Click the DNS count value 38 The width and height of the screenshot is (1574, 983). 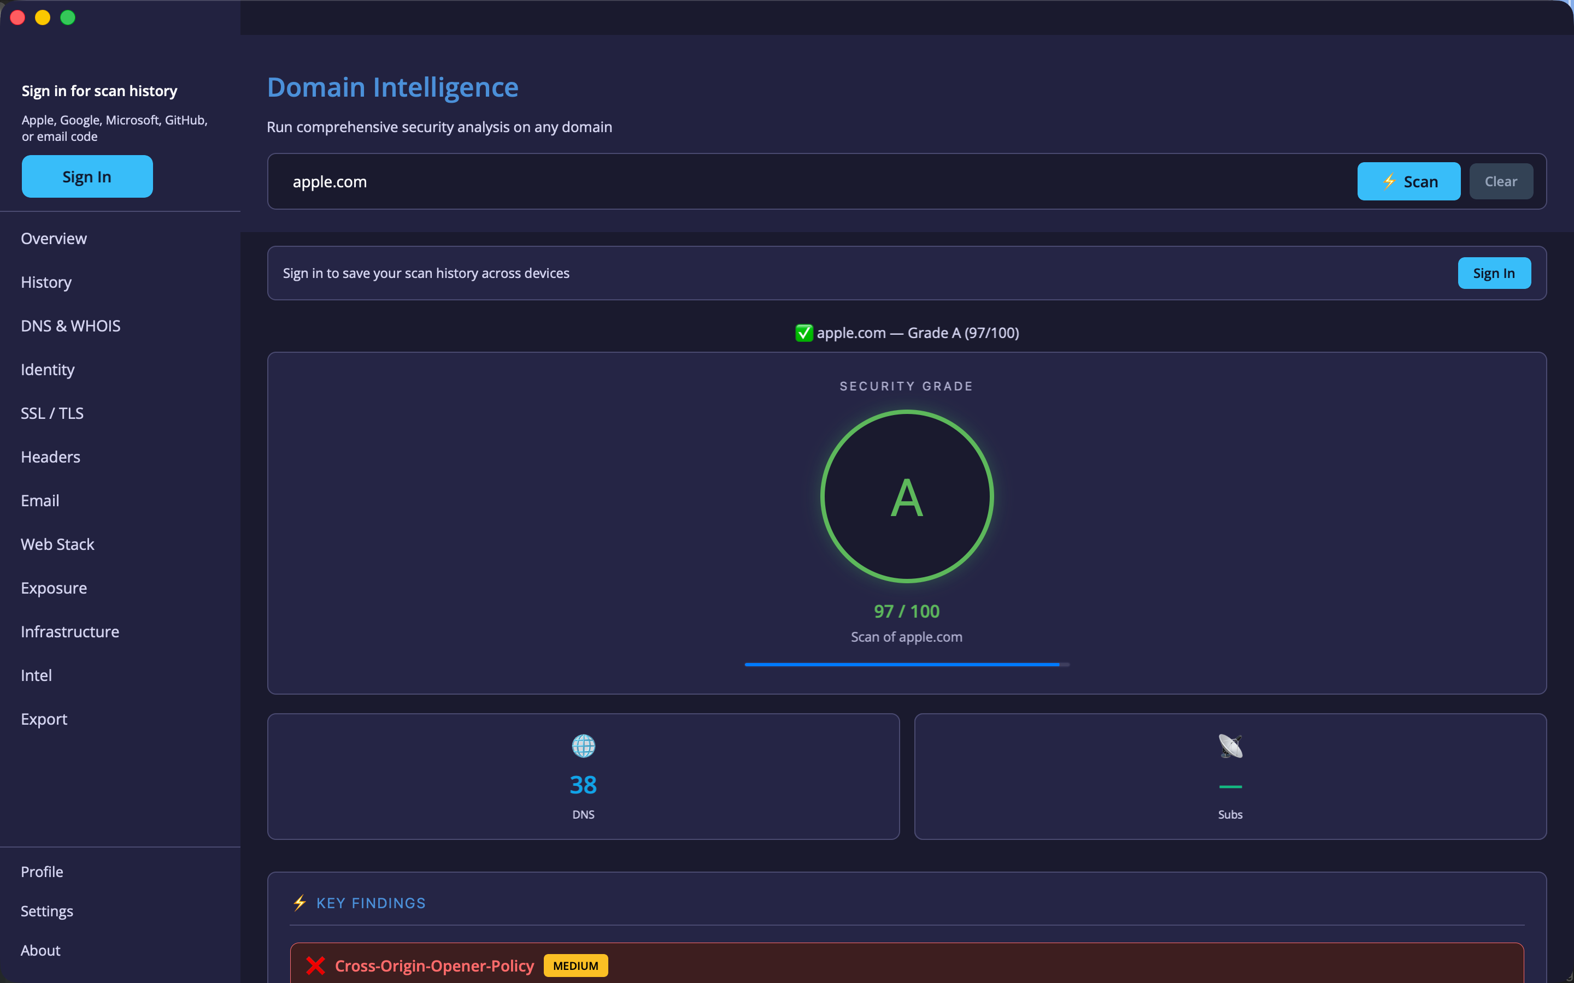tap(584, 785)
